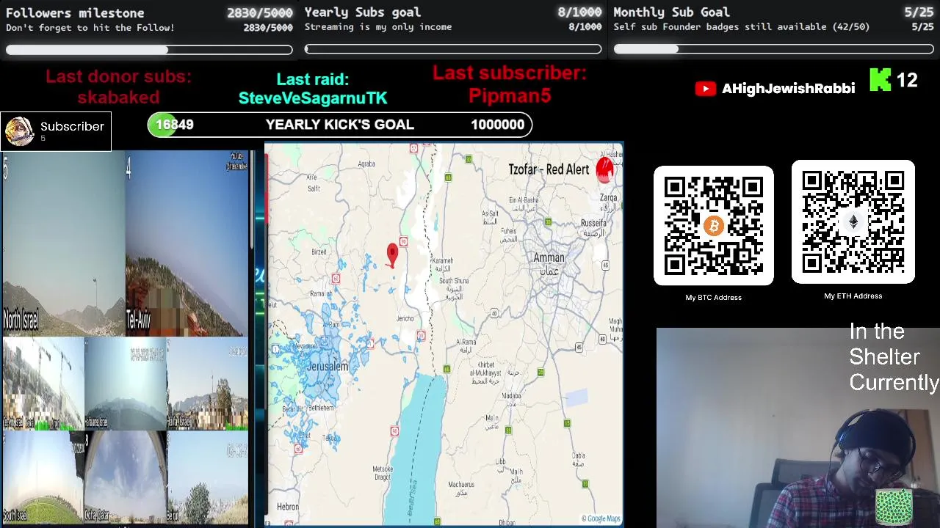
Task: Click the Followers milestone progress bar
Action: click(x=149, y=50)
